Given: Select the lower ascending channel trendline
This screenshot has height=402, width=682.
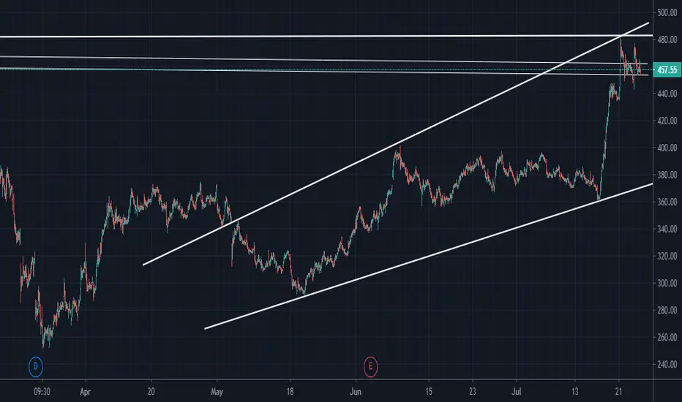Looking at the screenshot, I should (428, 257).
